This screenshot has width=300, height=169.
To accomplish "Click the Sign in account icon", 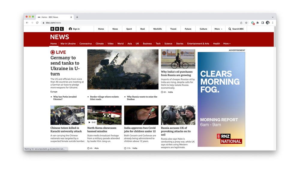I will pos(70,29).
